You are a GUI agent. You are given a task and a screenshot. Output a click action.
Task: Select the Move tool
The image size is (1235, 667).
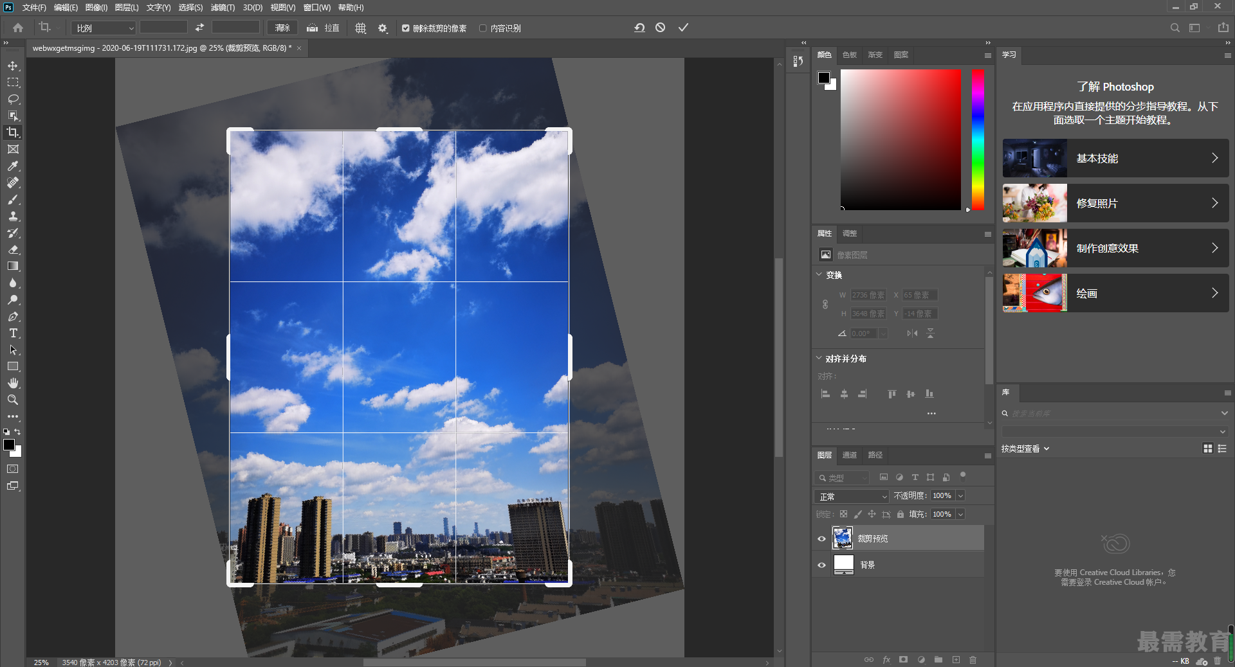pos(13,66)
